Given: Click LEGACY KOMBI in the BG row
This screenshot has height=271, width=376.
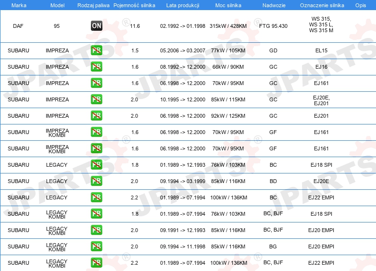Looking at the screenshot, I should 57,247.
